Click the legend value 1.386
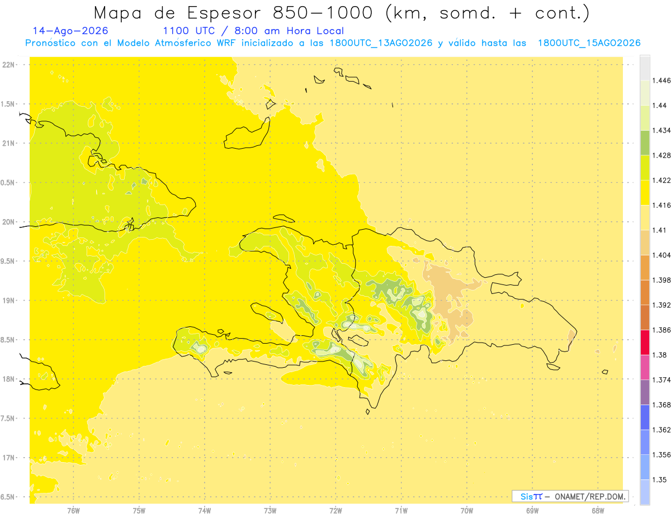This screenshot has height=518, width=671. 662,330
